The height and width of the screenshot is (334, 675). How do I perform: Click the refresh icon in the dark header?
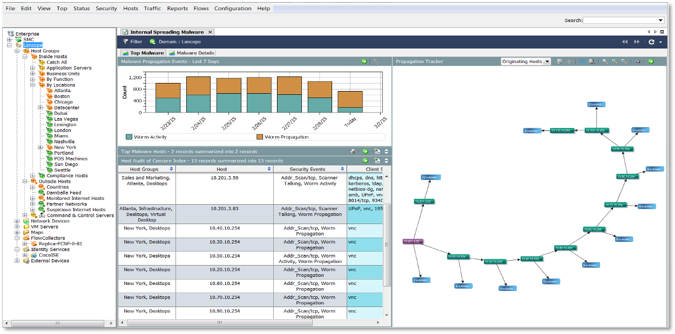pos(652,41)
